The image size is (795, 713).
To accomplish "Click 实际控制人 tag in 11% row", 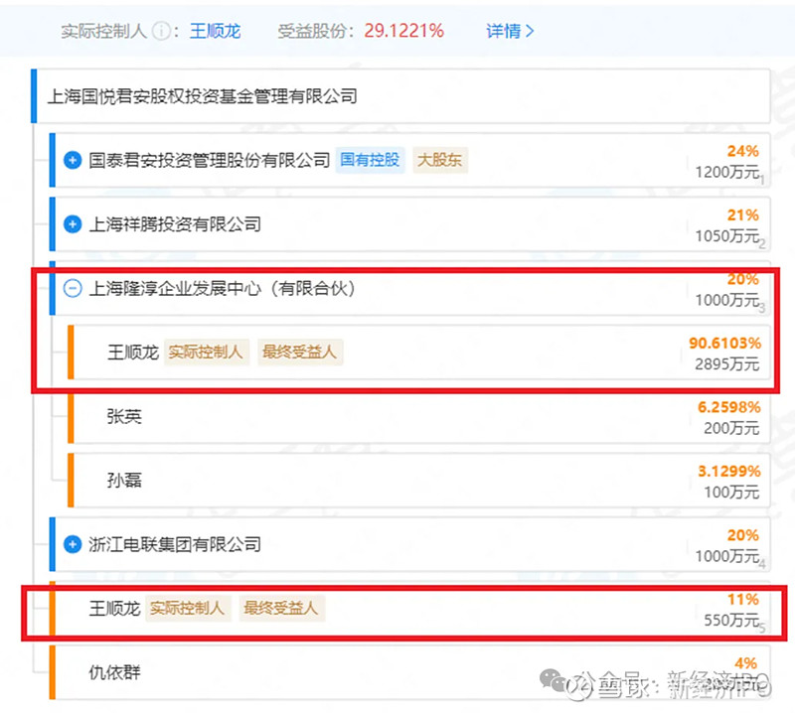I will pos(188,608).
